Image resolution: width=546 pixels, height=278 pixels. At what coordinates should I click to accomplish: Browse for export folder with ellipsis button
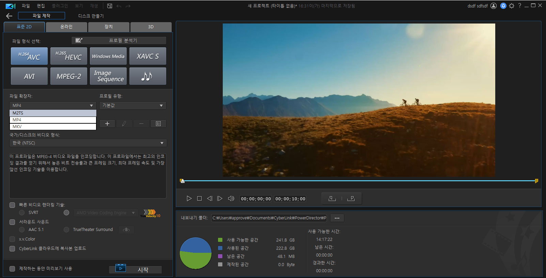tap(337, 218)
